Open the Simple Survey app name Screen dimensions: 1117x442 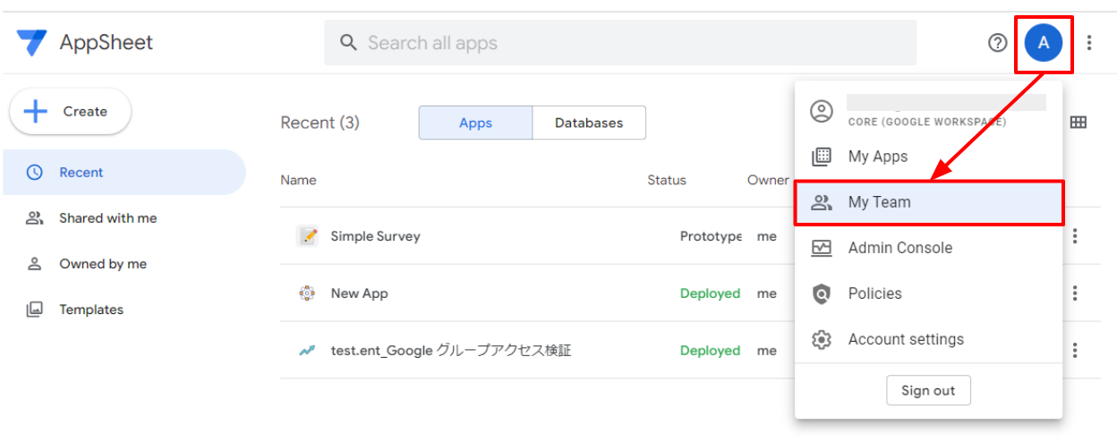(x=375, y=236)
